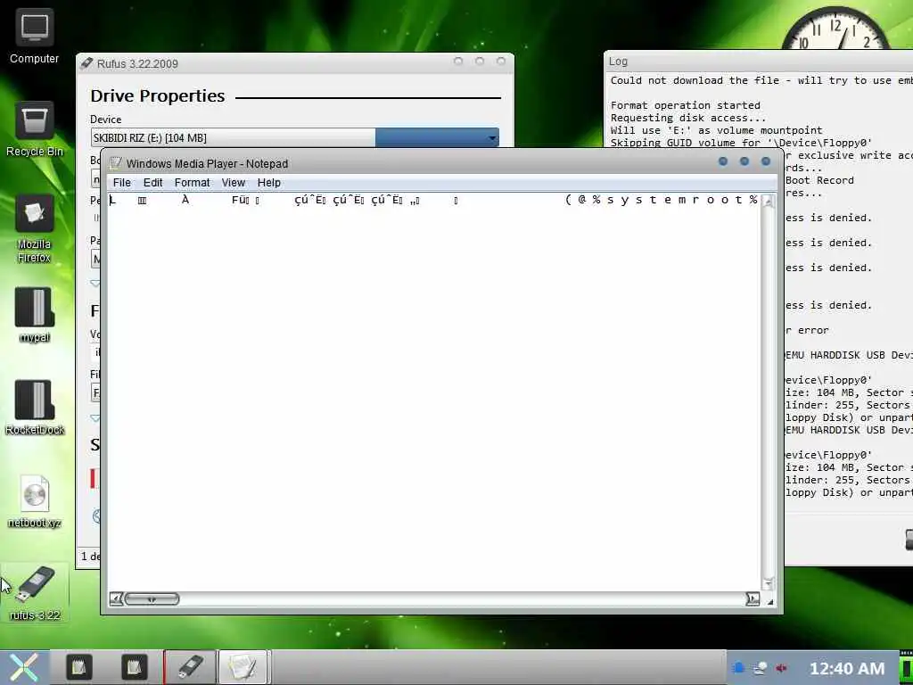Viewport: 913px width, 685px height.
Task: Open the Help menu in Notepad
Action: tap(269, 182)
